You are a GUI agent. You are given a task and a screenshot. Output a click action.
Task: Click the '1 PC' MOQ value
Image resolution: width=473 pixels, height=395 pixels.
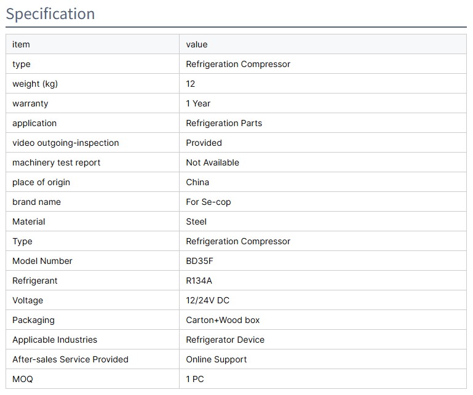(x=195, y=379)
